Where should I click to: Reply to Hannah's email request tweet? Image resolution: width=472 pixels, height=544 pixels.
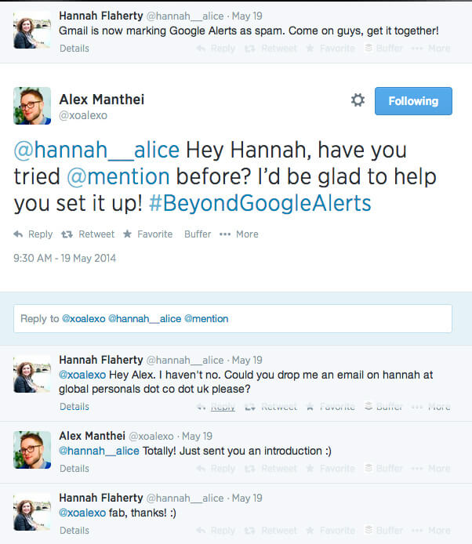pyautogui.click(x=216, y=407)
